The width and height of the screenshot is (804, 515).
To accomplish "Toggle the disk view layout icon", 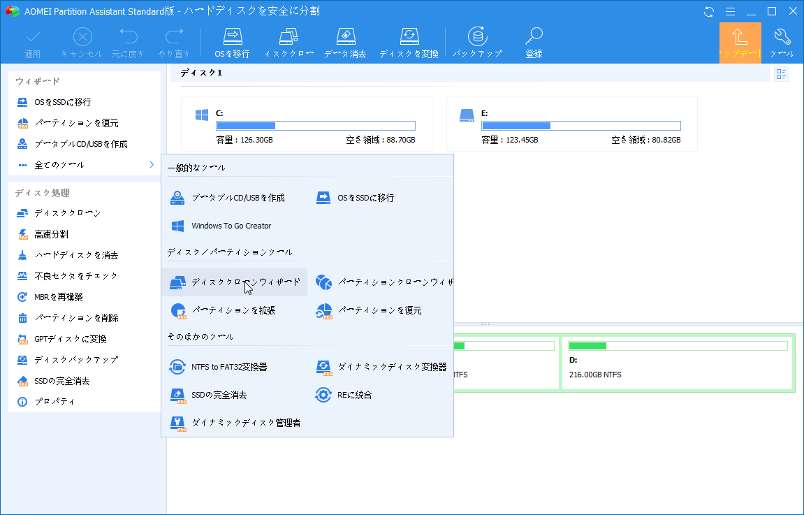I will click(781, 74).
